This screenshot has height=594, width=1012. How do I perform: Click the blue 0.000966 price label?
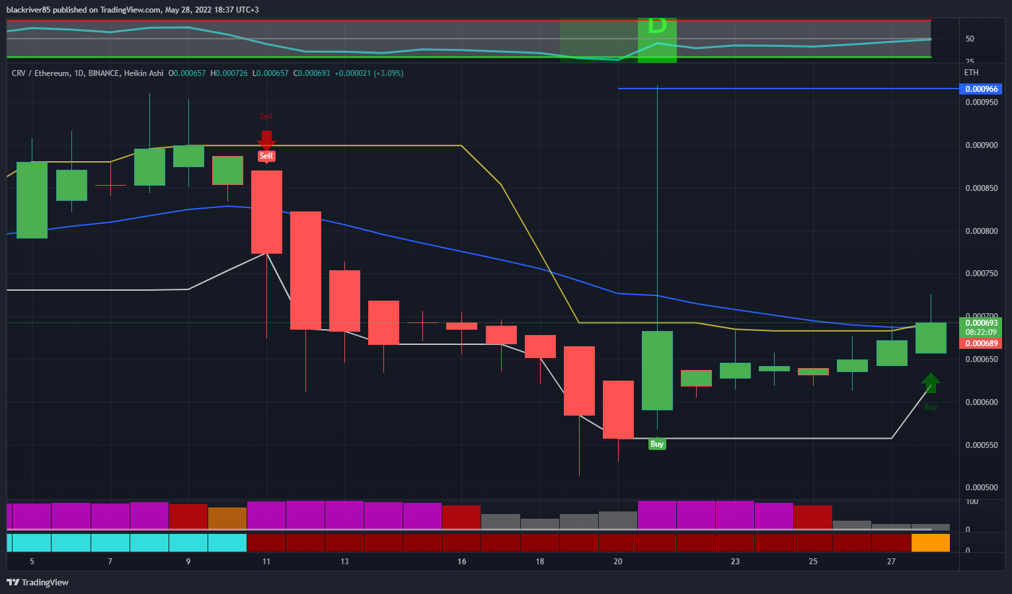click(981, 89)
